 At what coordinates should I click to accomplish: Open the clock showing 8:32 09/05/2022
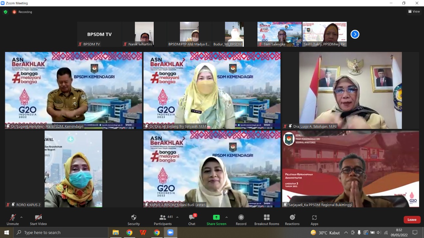tap(399, 232)
